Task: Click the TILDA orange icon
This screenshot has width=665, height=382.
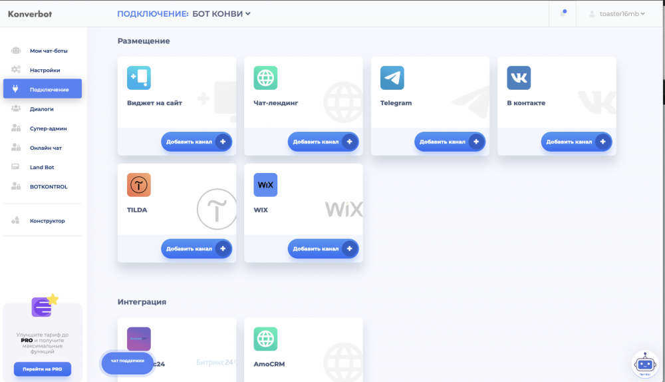Action: 139,184
